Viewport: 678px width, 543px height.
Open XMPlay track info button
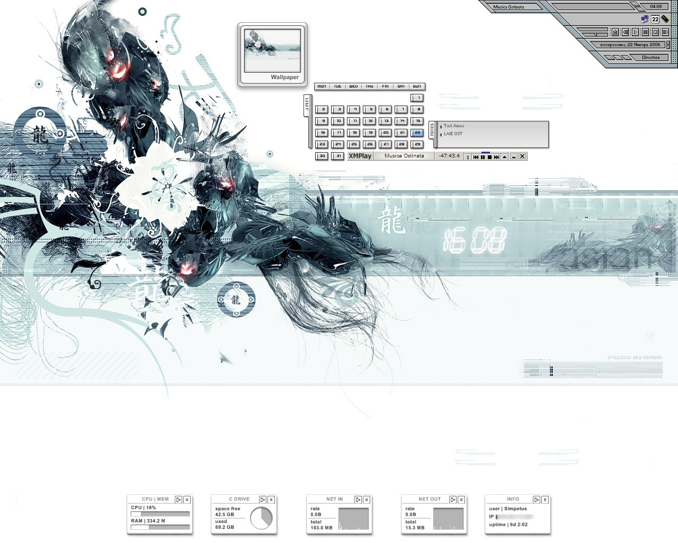[x=468, y=157]
